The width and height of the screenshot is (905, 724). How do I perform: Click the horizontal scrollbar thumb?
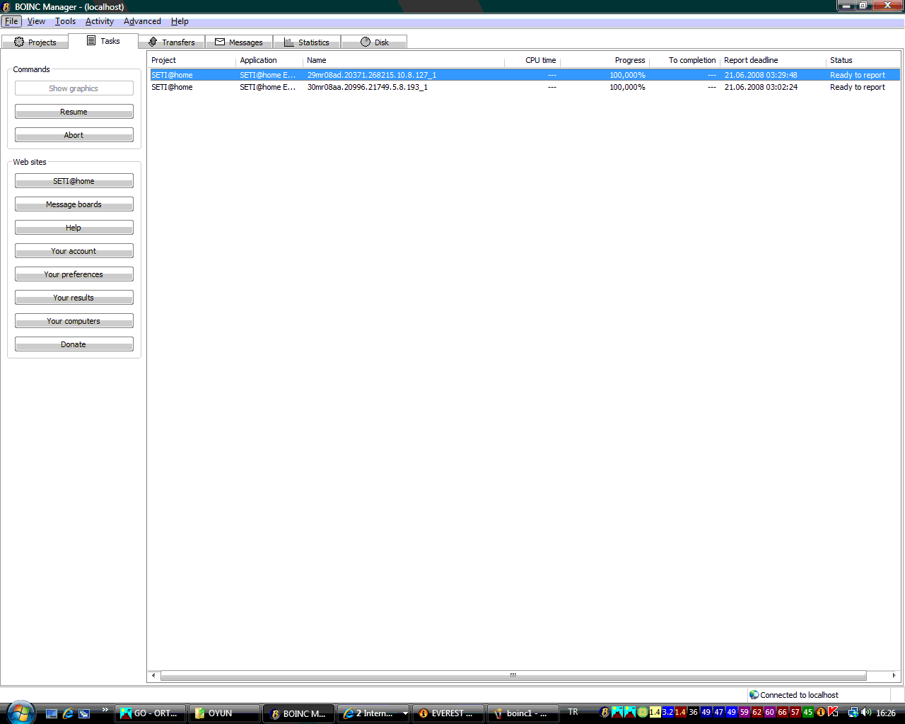513,675
